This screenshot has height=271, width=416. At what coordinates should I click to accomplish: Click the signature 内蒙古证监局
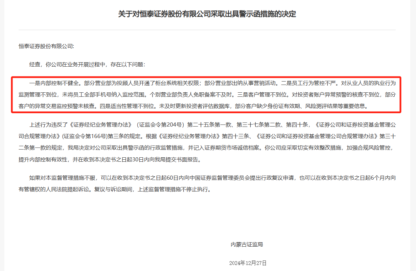coord(247,244)
